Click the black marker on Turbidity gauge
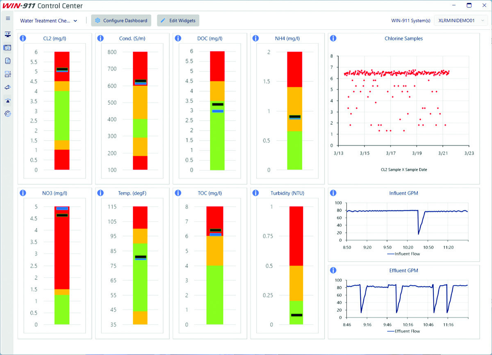The width and height of the screenshot is (492, 355). [296, 315]
